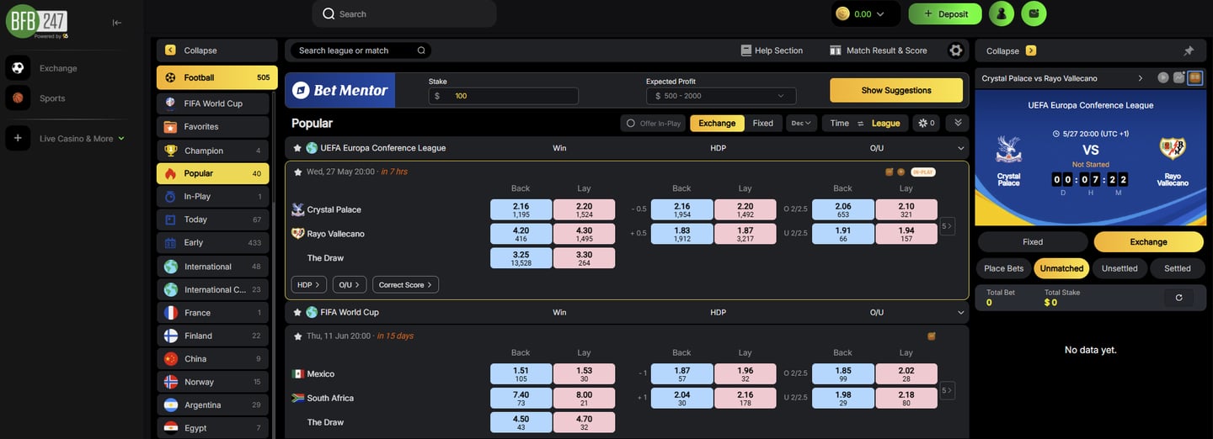1213x439 pixels.
Task: Sort matches by League
Action: click(x=885, y=123)
